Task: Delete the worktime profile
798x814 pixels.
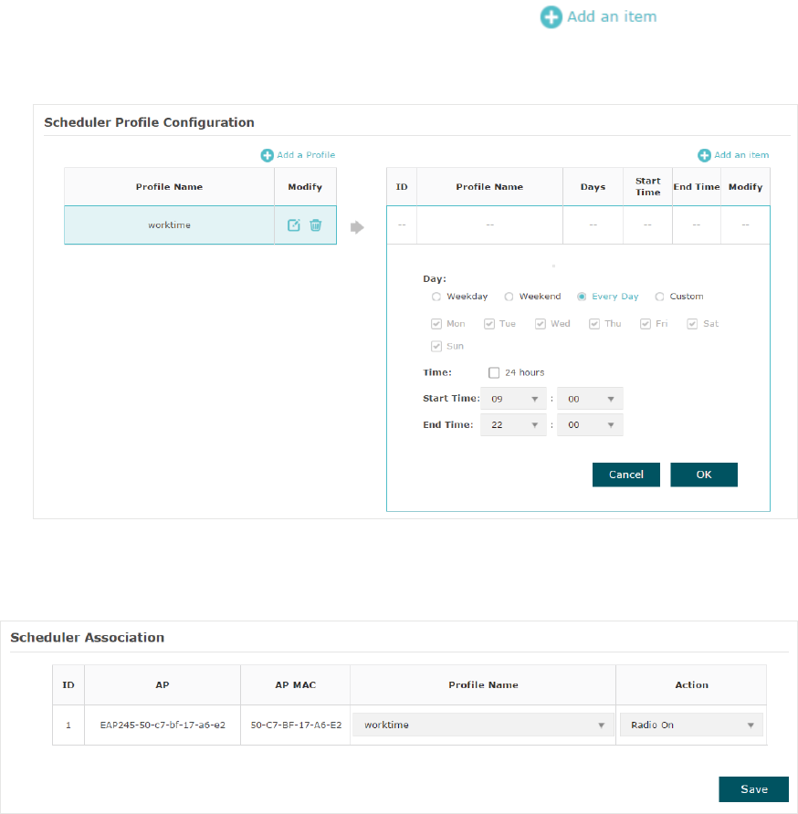Action: coord(315,224)
